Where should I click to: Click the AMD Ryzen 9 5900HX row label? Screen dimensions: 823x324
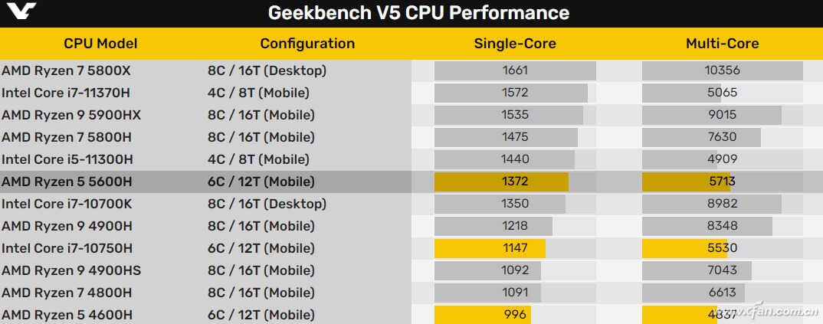71,115
